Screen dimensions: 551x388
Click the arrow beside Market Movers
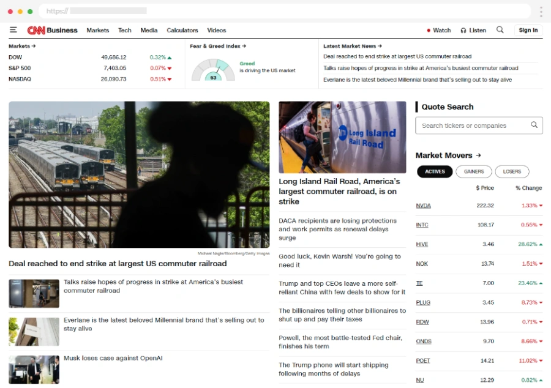[x=478, y=155]
